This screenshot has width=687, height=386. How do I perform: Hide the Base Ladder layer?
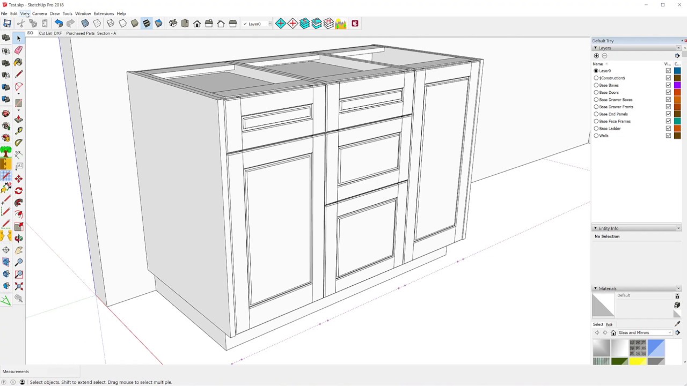coord(668,129)
